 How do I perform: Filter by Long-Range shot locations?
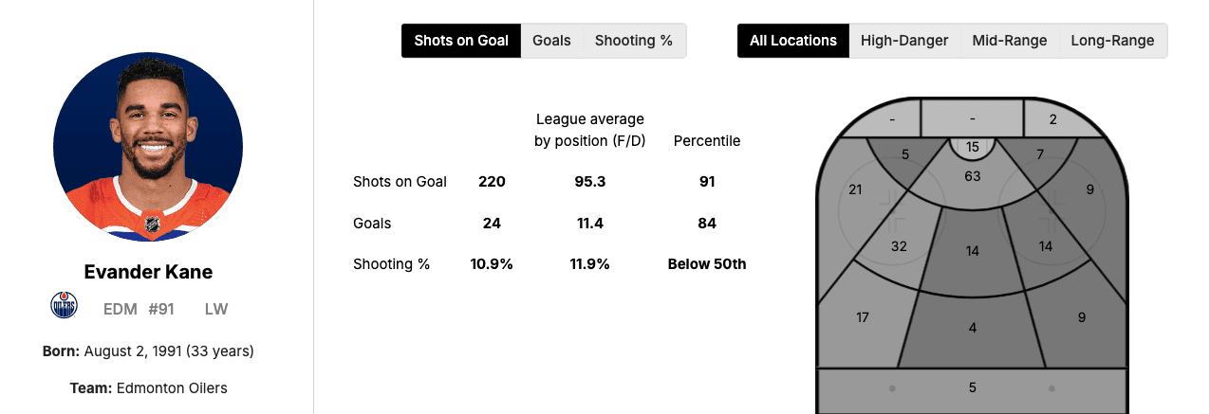(1112, 41)
